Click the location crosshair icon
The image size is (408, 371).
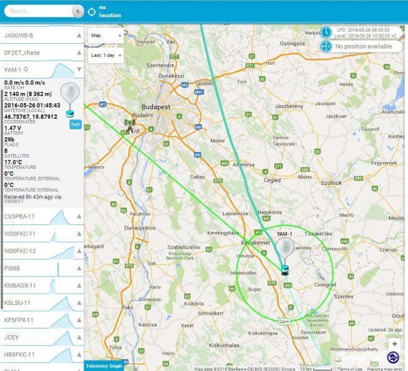click(92, 12)
